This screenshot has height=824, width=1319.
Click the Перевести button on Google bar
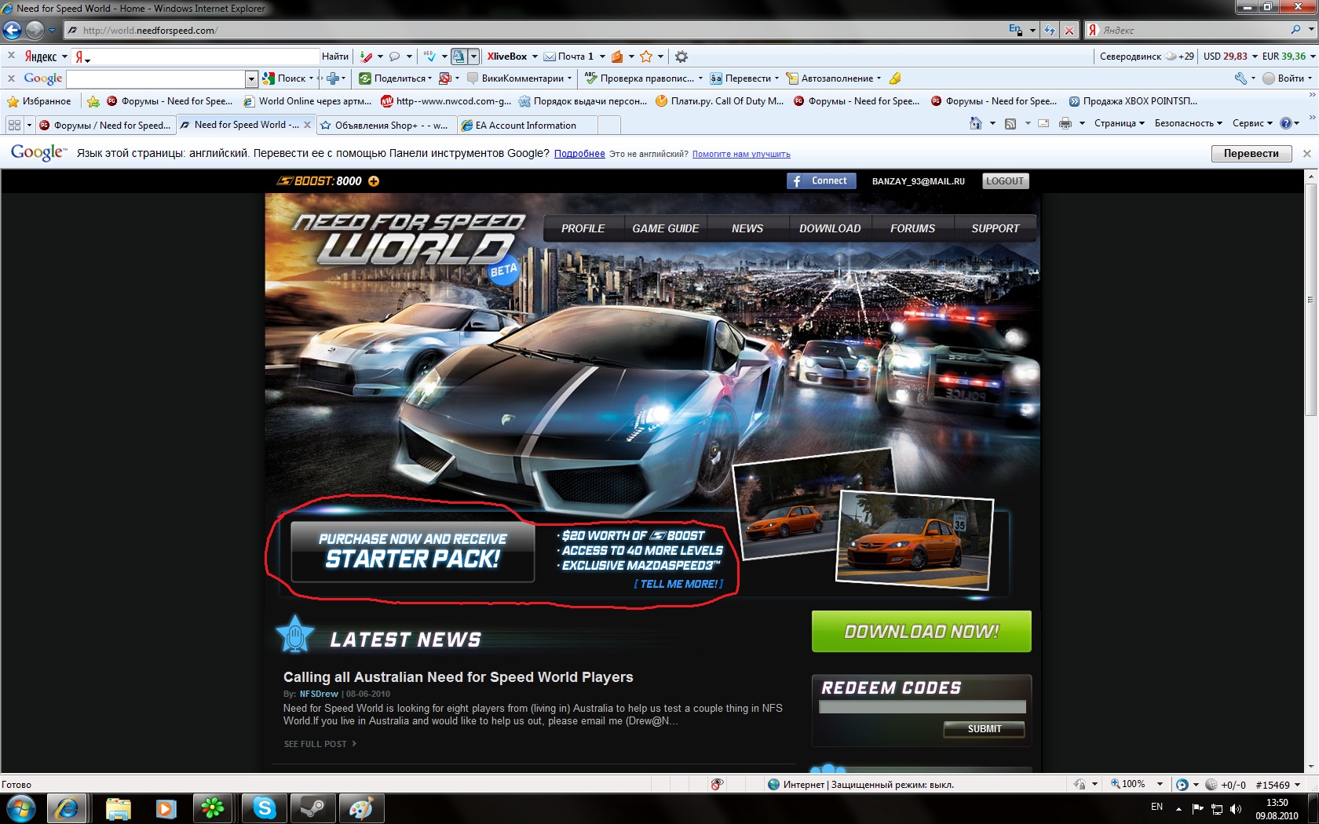pyautogui.click(x=1251, y=154)
